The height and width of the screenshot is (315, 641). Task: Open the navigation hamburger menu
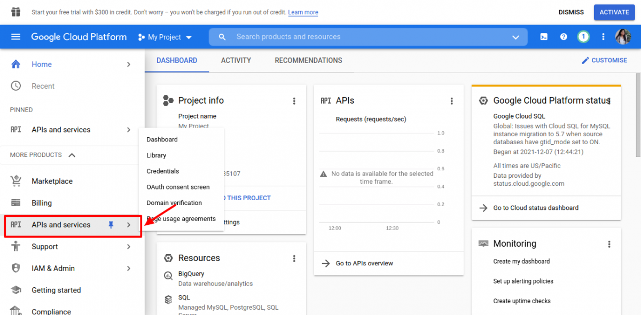pyautogui.click(x=15, y=37)
